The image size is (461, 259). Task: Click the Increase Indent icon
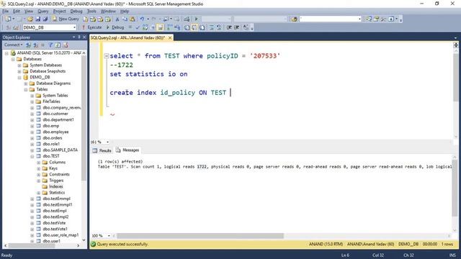(237, 27)
